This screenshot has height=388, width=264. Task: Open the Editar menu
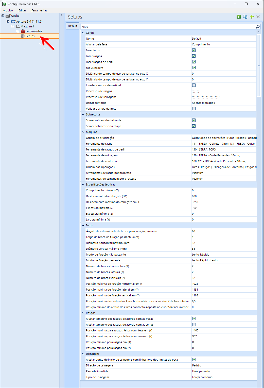22,10
